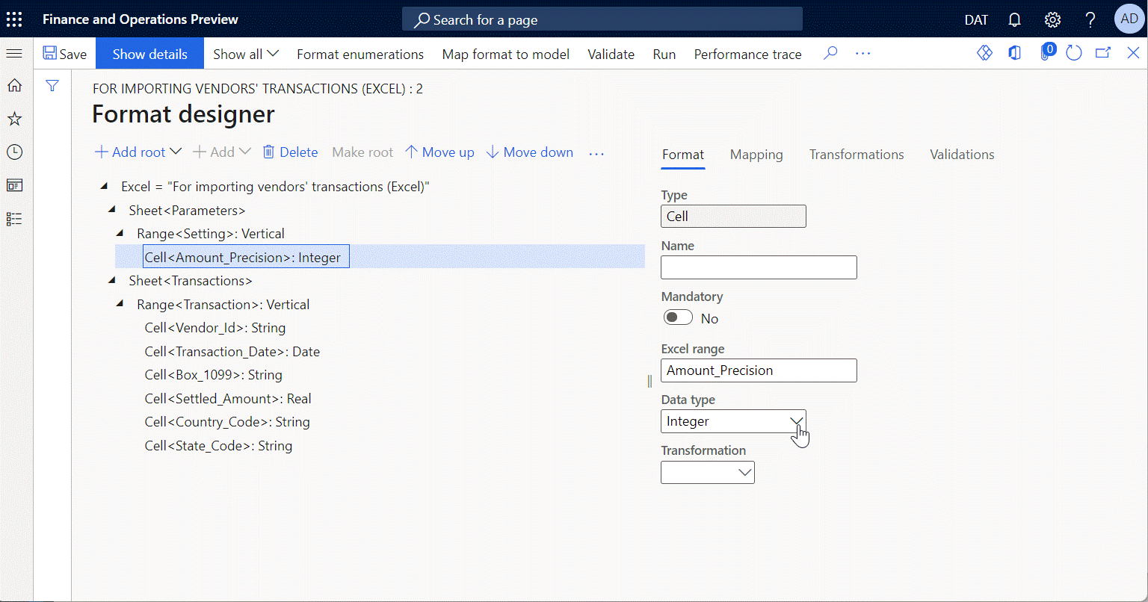Go to Home in left sidebar
Image resolution: width=1148 pixels, height=602 pixels.
tap(14, 86)
